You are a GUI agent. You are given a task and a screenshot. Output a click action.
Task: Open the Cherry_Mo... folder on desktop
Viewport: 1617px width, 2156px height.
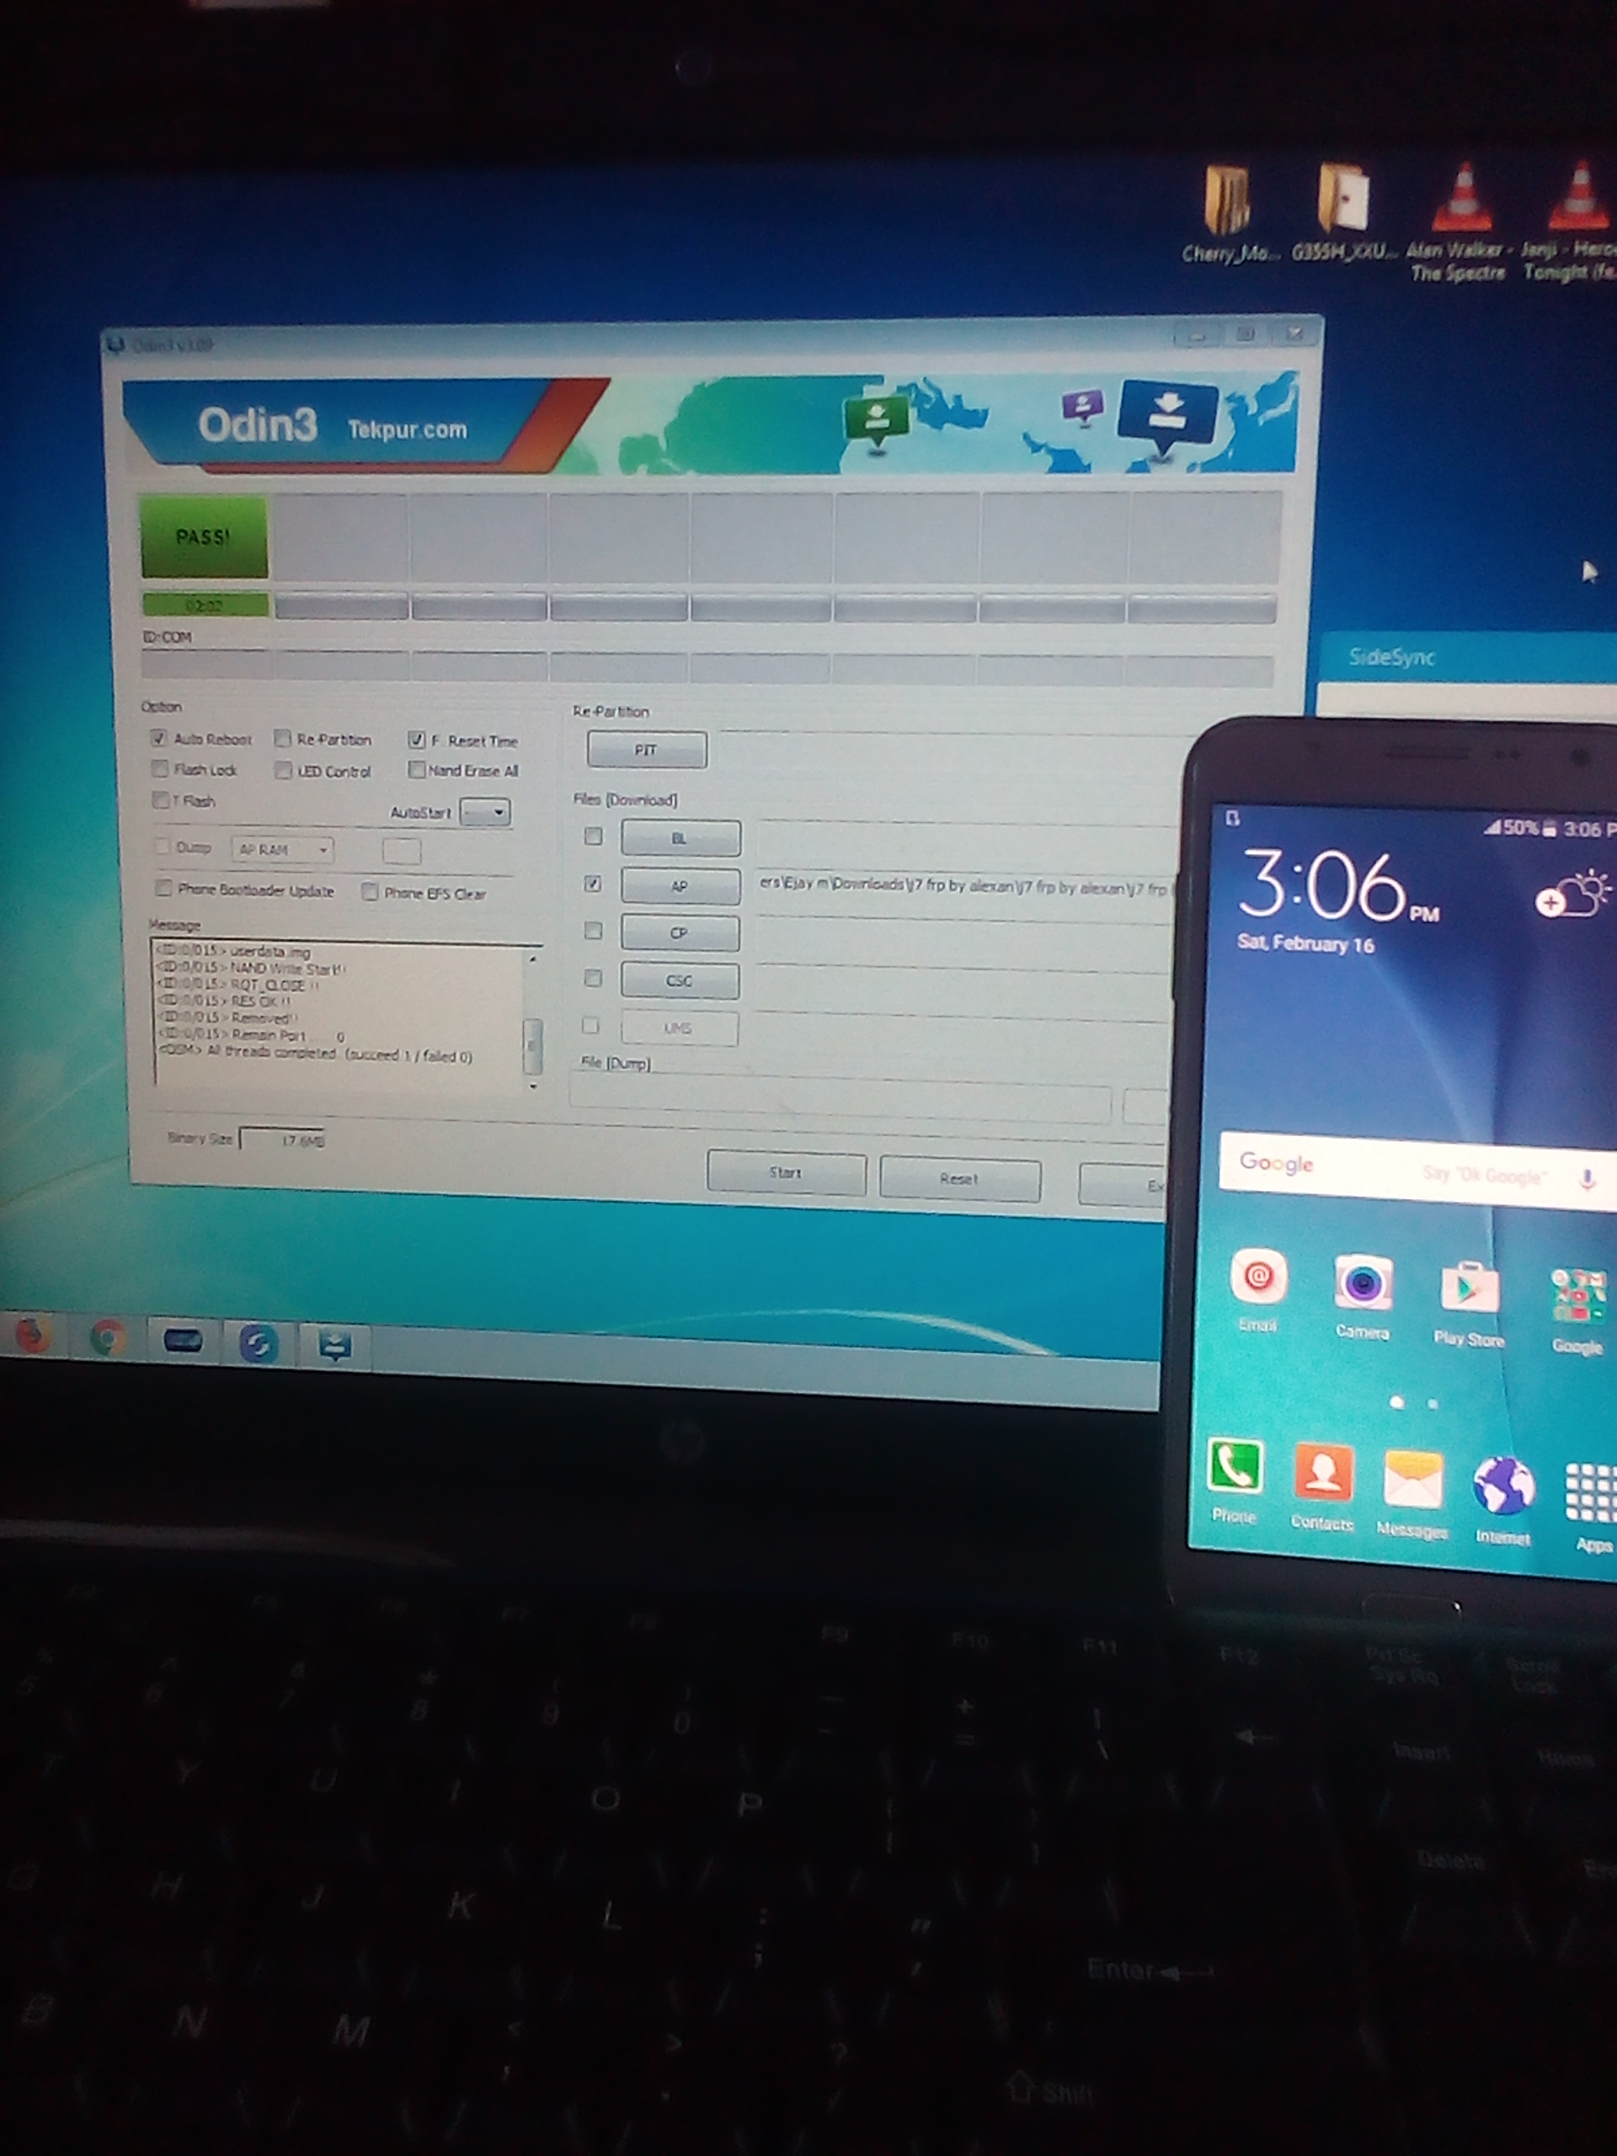click(1227, 213)
